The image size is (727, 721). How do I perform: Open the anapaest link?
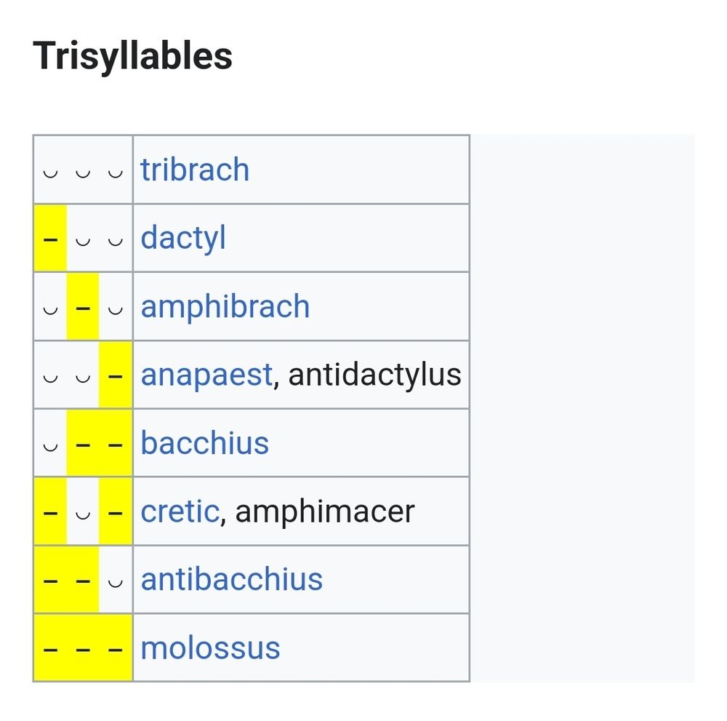click(206, 375)
